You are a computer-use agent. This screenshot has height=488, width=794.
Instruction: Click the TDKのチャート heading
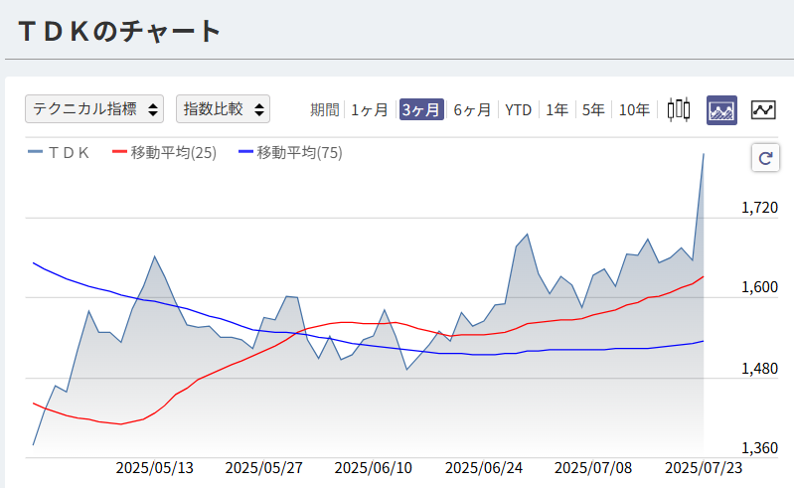(x=119, y=31)
